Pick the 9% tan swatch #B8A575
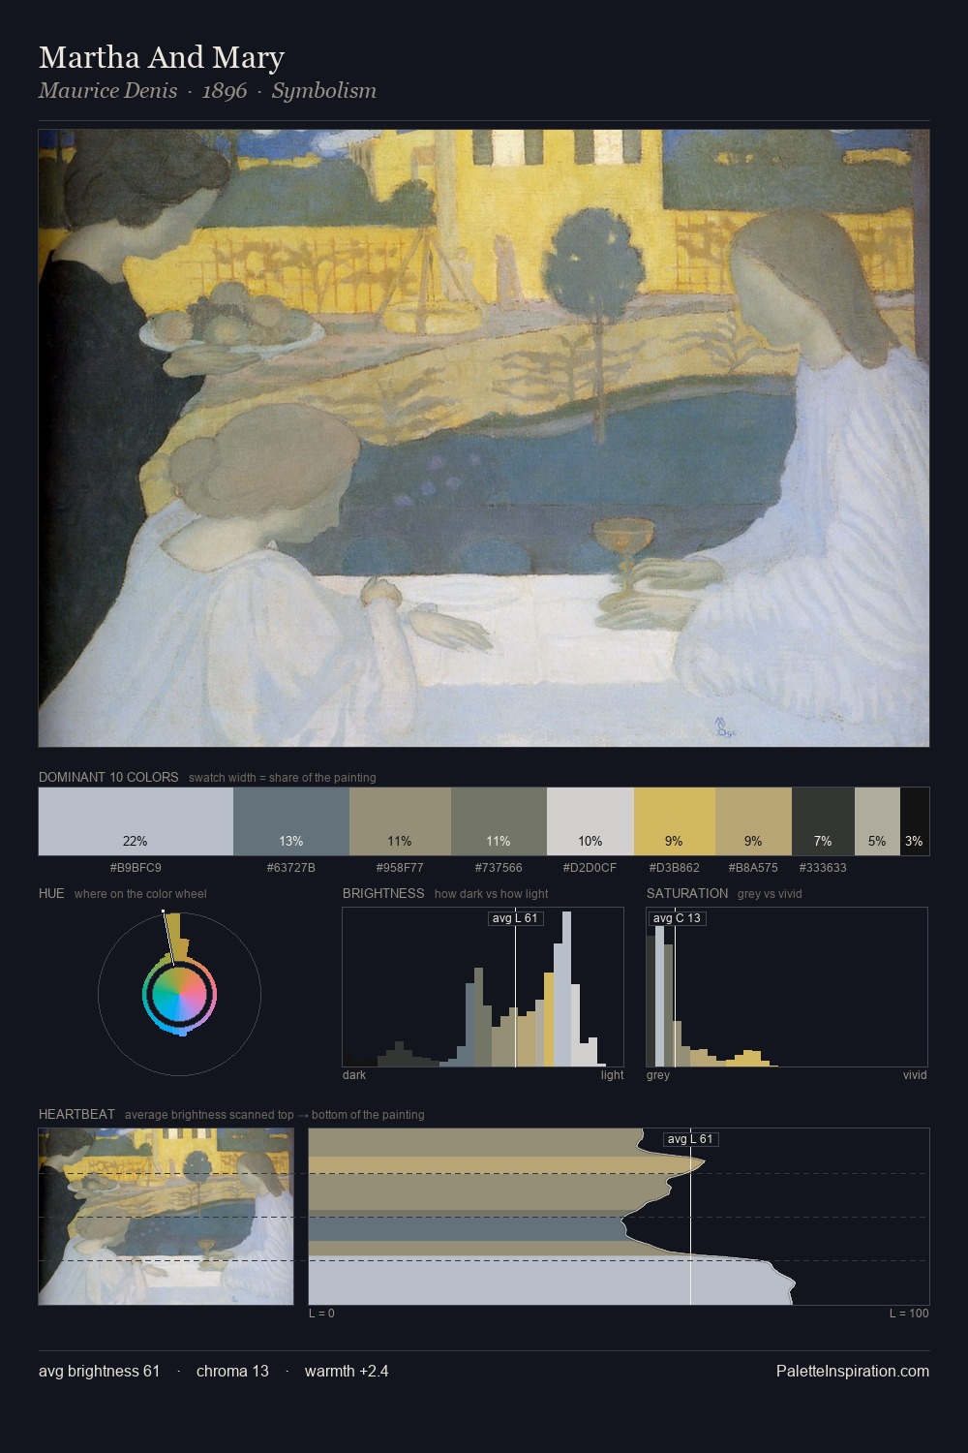Screen dimensions: 968x1453 coord(753,821)
